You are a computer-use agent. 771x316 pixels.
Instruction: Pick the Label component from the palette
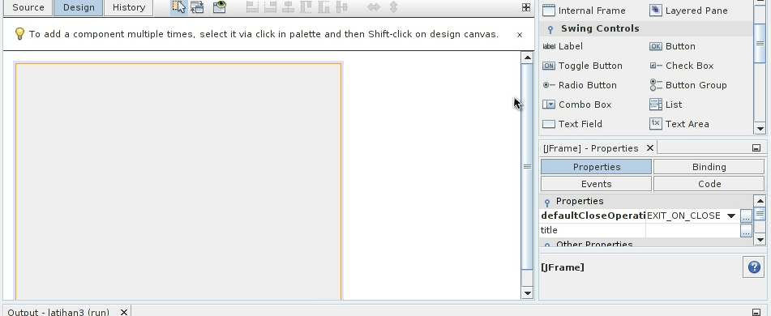(x=563, y=46)
